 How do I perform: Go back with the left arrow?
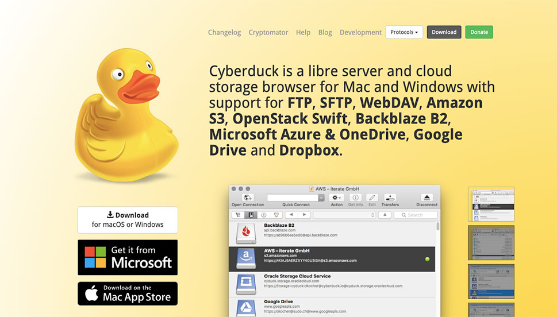coord(291,215)
